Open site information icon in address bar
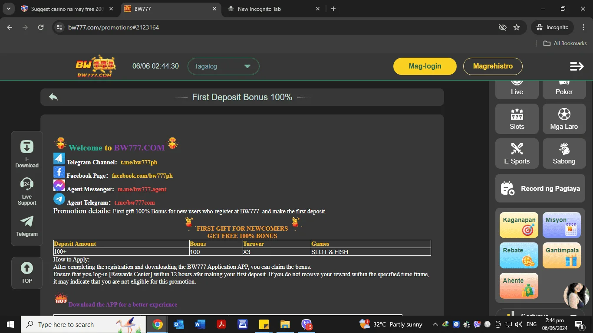The width and height of the screenshot is (593, 333). click(60, 27)
